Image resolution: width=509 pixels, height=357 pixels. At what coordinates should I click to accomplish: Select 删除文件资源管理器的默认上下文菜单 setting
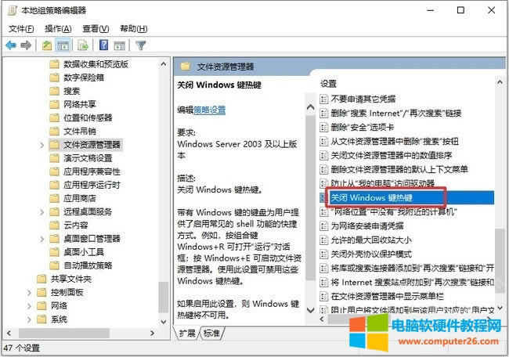coord(399,169)
